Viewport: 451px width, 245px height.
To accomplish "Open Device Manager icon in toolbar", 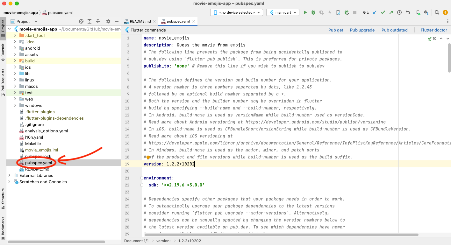I will (418, 12).
